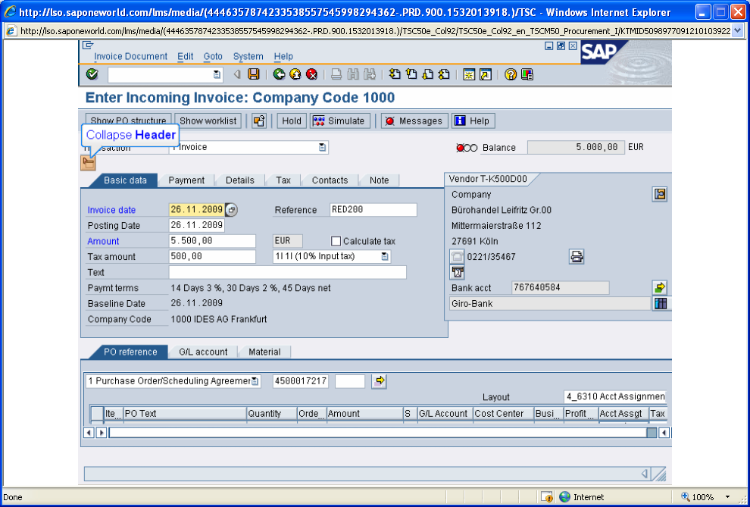Click the Print icon in the SAP toolbar
The height and width of the screenshot is (507, 750).
coord(336,74)
